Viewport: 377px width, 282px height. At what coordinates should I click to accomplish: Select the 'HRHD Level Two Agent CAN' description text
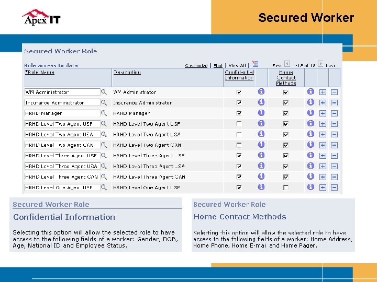(x=147, y=145)
